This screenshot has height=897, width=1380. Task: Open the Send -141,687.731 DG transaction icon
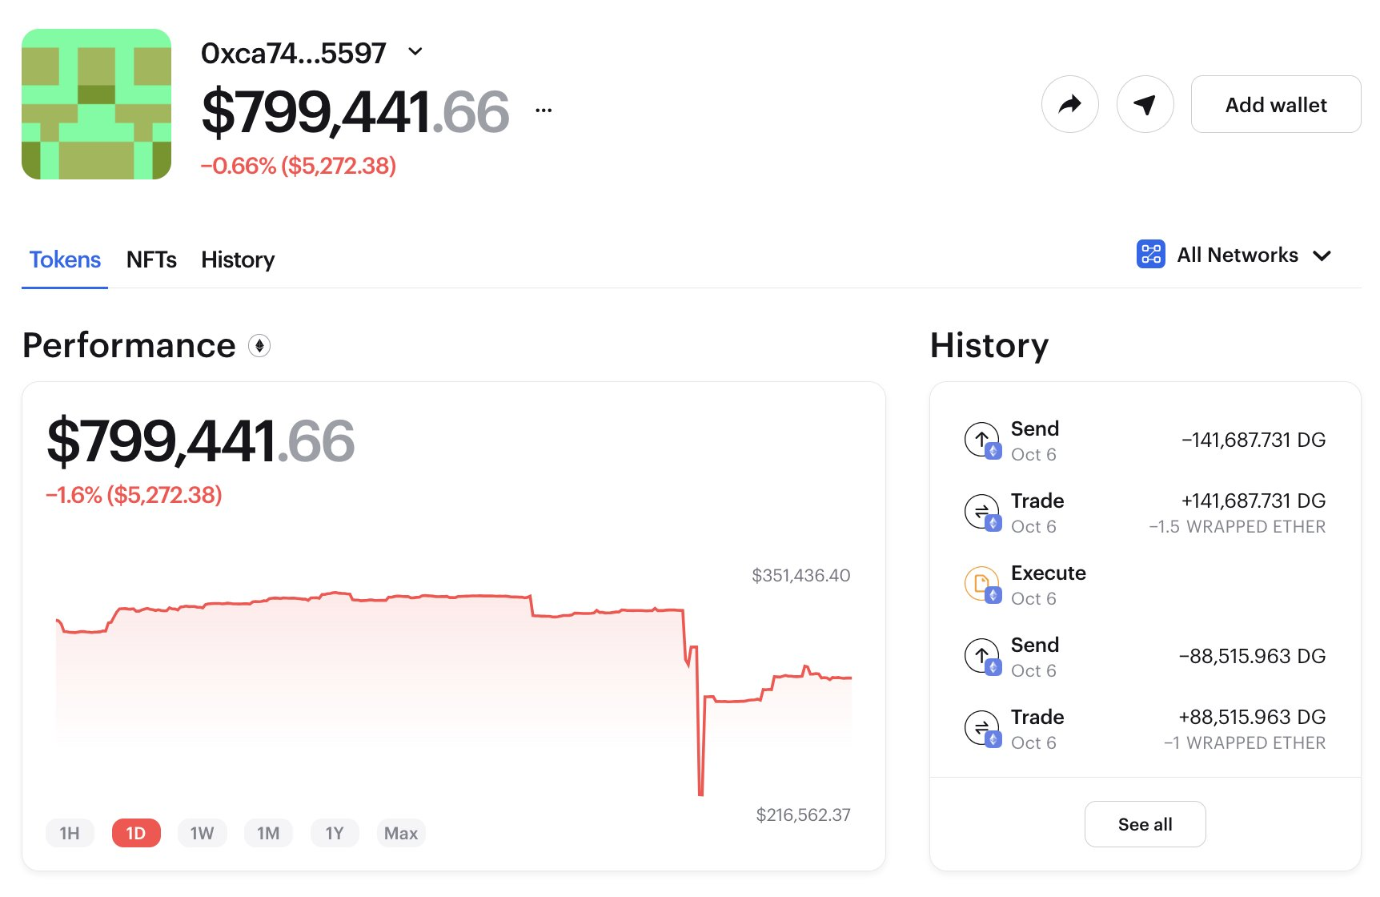982,440
